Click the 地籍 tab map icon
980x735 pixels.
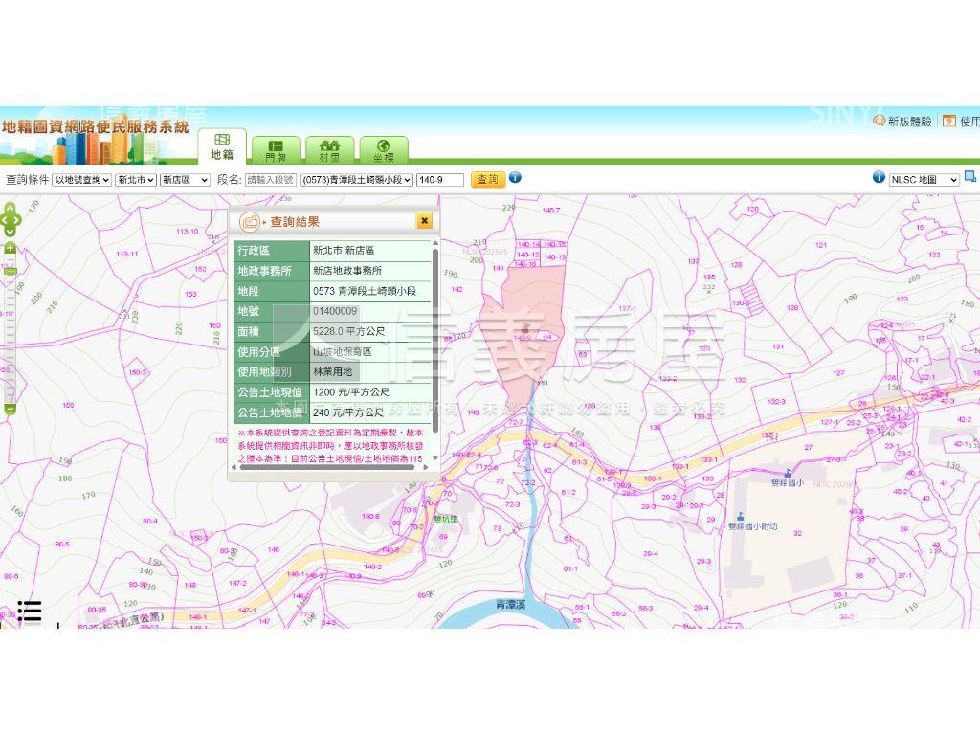[x=222, y=140]
